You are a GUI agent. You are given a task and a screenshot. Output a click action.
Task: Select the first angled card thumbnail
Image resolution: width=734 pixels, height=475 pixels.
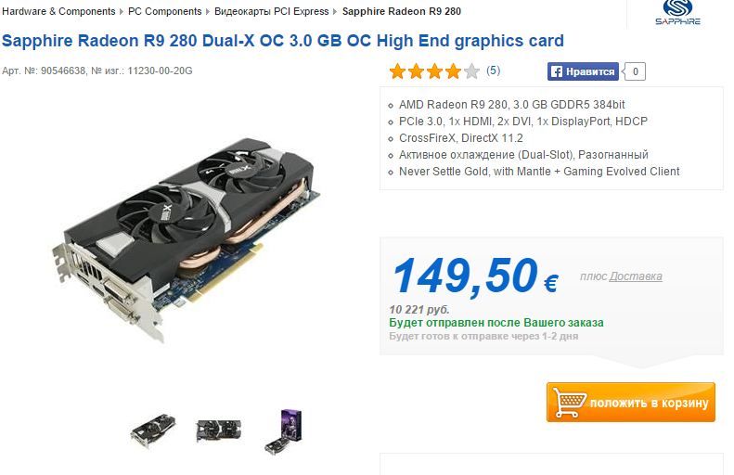pos(153,430)
